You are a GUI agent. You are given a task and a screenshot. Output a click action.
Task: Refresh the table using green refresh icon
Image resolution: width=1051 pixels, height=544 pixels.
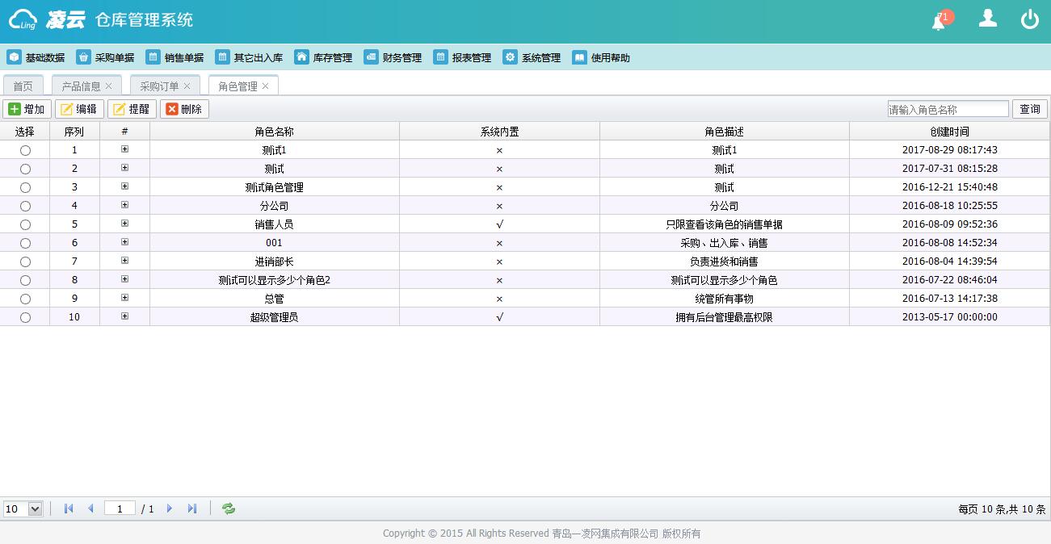pyautogui.click(x=229, y=508)
